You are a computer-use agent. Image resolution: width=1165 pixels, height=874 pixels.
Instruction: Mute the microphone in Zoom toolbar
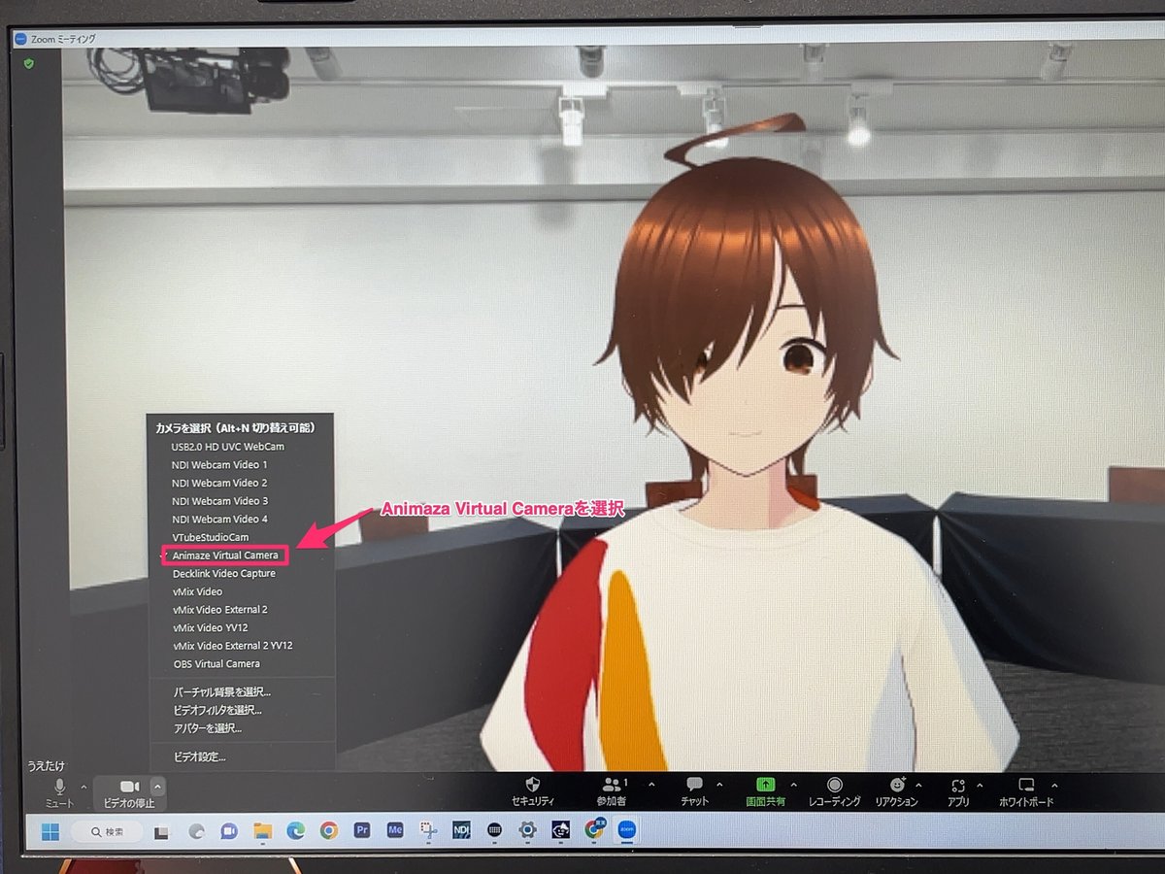pyautogui.click(x=60, y=792)
